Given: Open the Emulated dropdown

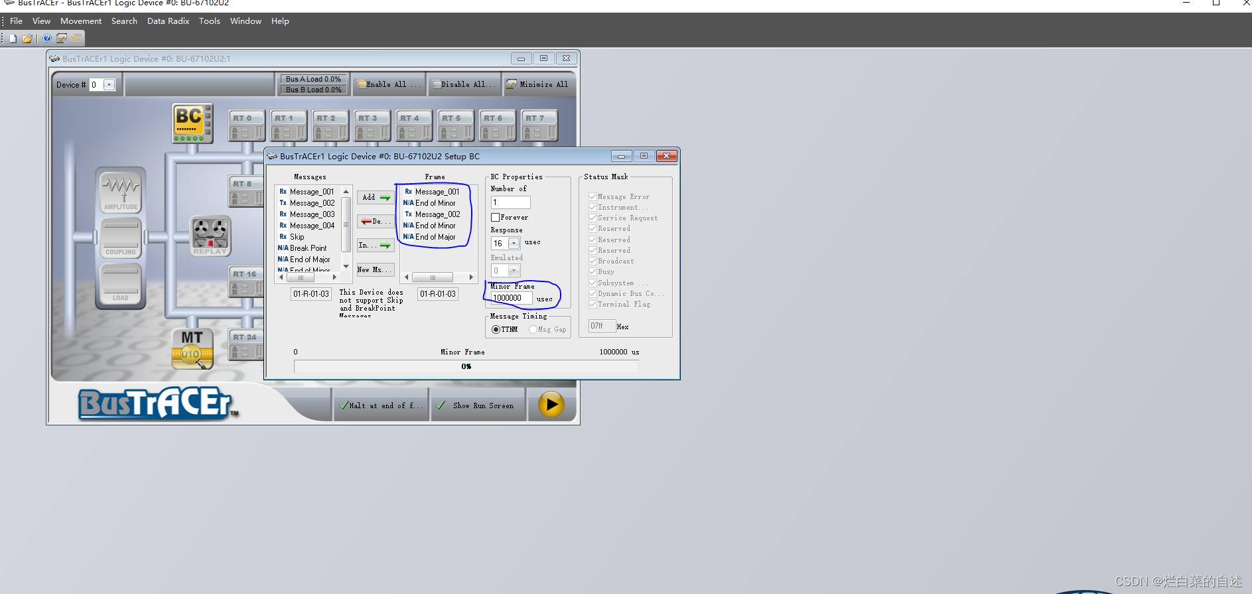Looking at the screenshot, I should pos(514,271).
